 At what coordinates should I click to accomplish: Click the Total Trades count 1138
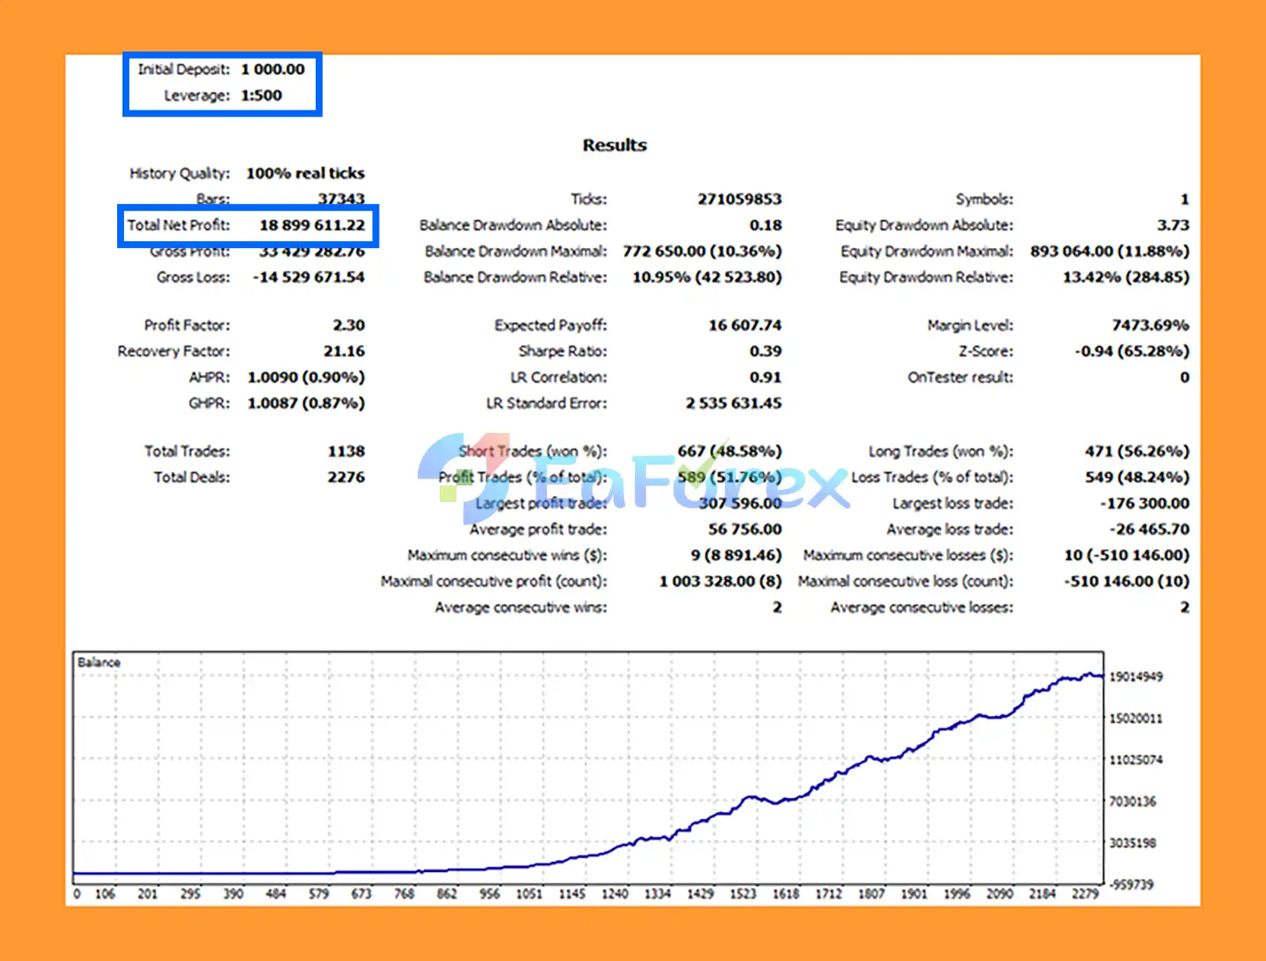point(346,451)
